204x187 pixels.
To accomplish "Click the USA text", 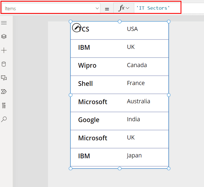I will pyautogui.click(x=132, y=29).
